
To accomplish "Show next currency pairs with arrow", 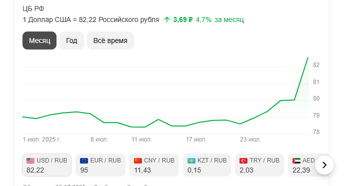I will click(x=324, y=165).
